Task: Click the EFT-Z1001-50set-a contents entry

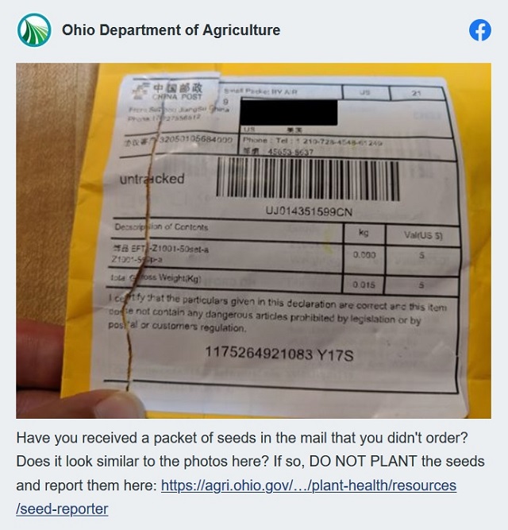Action: (x=160, y=250)
